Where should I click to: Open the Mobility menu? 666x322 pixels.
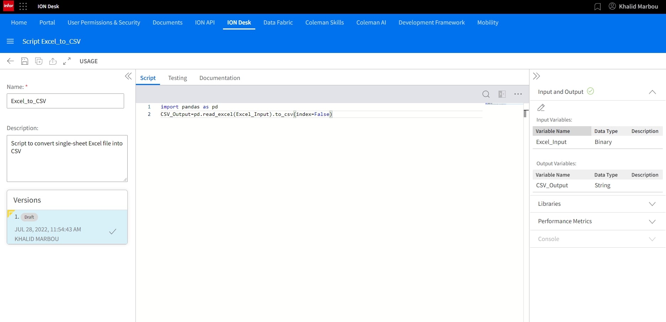488,22
